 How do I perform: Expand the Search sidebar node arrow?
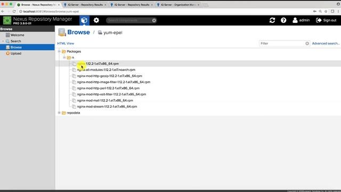(x=3, y=41)
